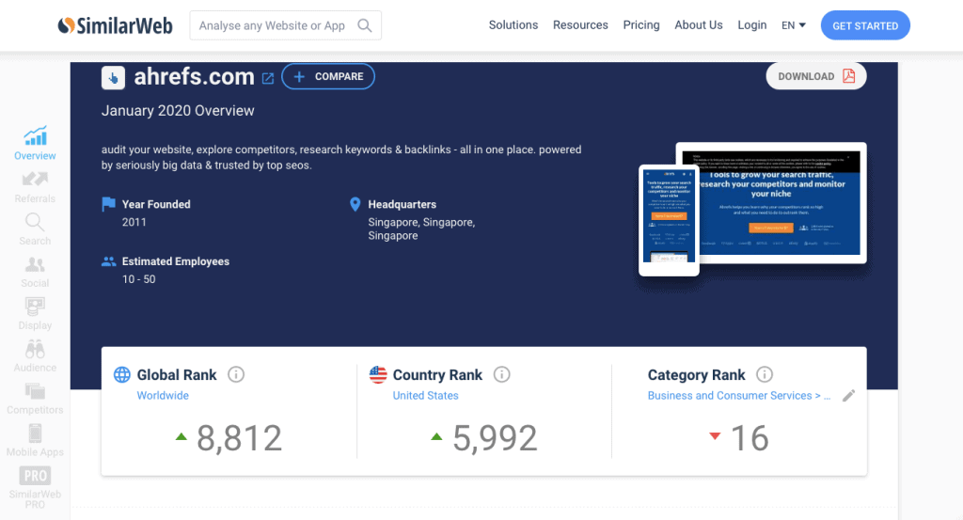The image size is (963, 520).
Task: Show Global Rank info tooltip icon
Action: point(236,374)
